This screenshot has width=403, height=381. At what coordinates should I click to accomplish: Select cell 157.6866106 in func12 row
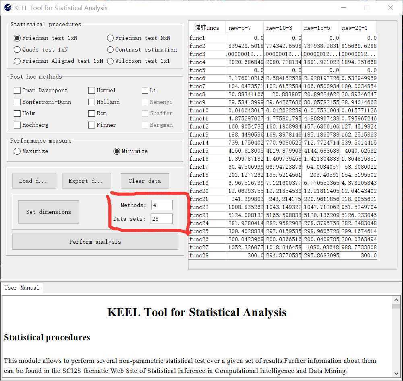(320, 126)
